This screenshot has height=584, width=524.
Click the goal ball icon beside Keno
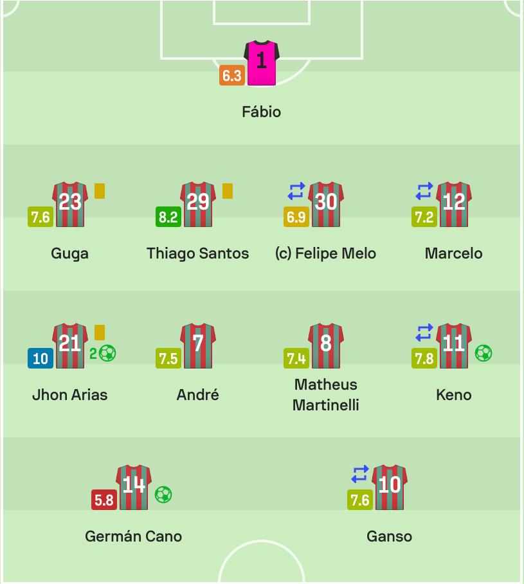(483, 353)
